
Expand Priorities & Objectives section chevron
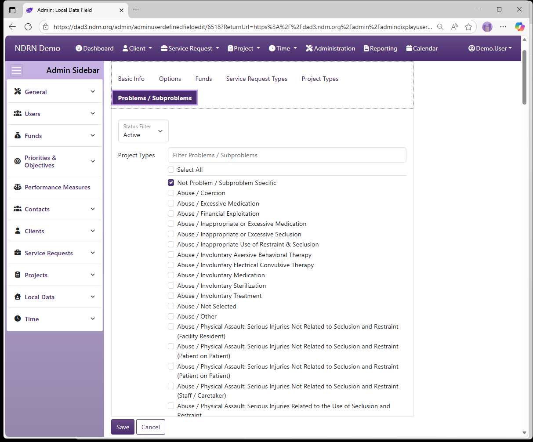(x=93, y=161)
